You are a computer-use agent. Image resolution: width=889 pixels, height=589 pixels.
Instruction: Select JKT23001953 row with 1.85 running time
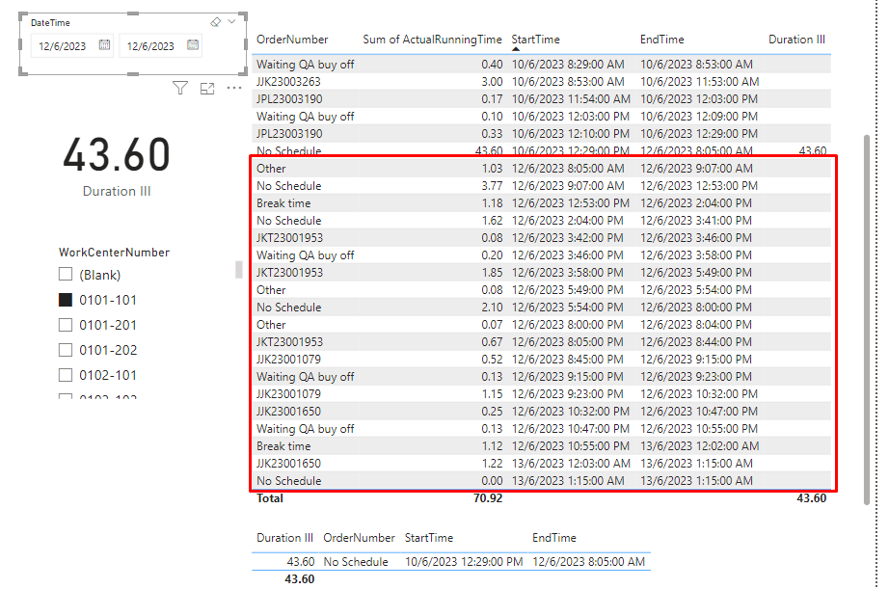click(542, 273)
